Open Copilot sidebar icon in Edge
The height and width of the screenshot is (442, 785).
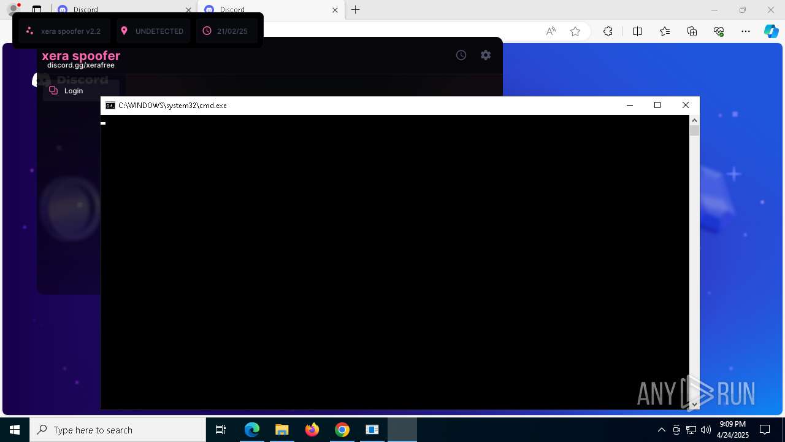771,31
